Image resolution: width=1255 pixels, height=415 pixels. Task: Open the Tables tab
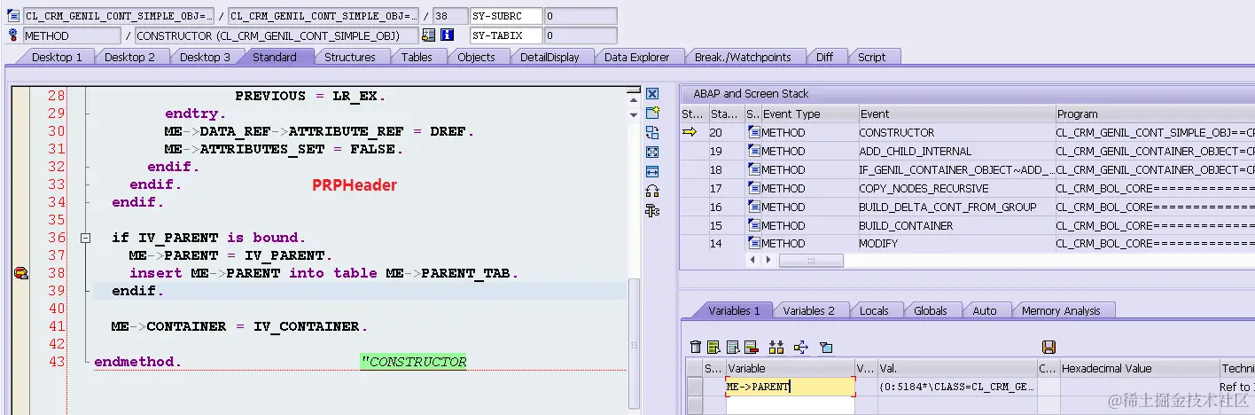pos(417,57)
